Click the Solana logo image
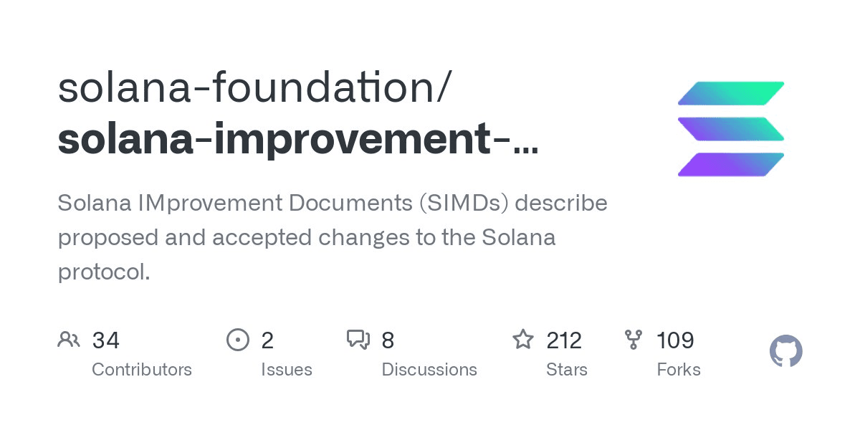 coord(731,129)
